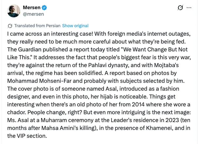Click the Grok icon beside the options
Image resolution: width=198 pixels, height=144 pixels.
click(180, 8)
